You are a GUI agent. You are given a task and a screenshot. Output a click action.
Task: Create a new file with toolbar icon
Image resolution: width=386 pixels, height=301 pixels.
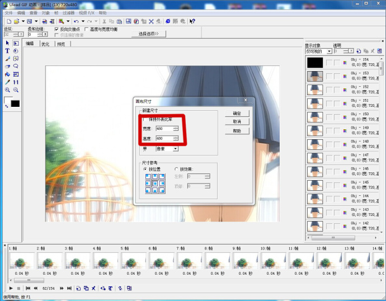[9, 21]
